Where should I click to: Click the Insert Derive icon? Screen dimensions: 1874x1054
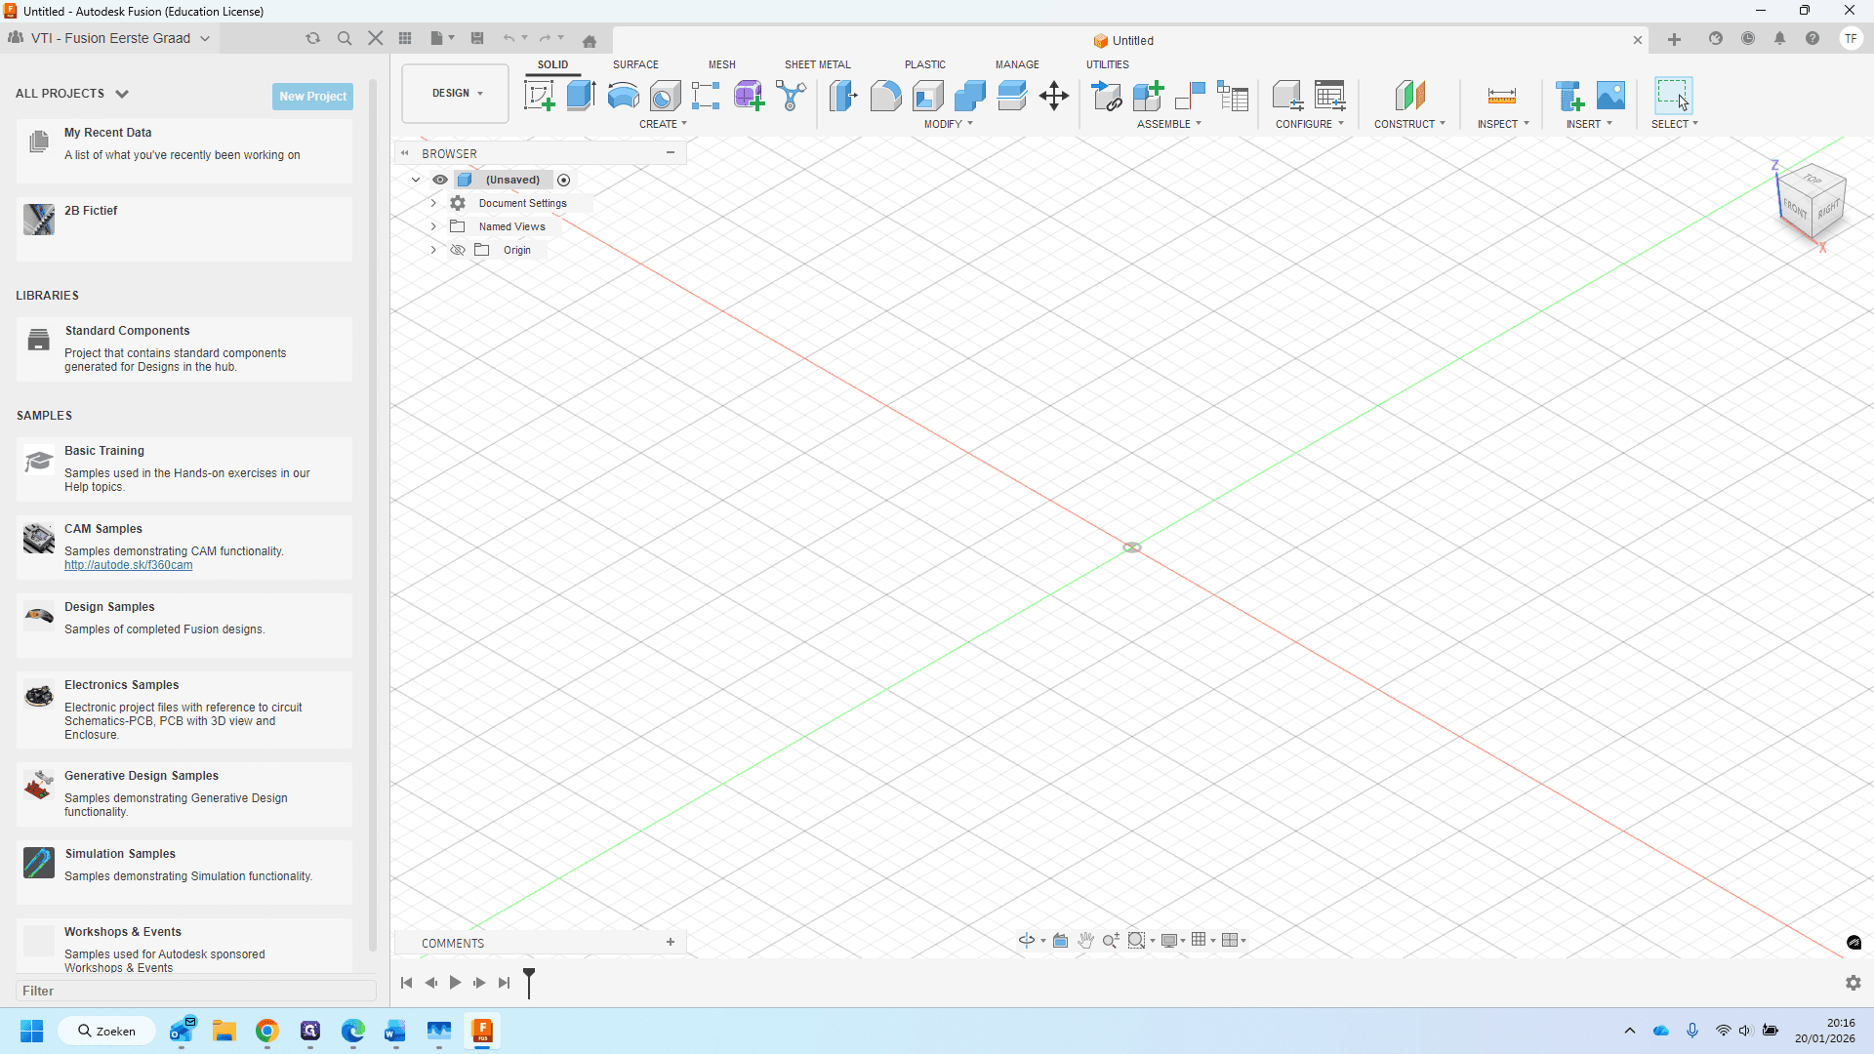pyautogui.click(x=1569, y=96)
